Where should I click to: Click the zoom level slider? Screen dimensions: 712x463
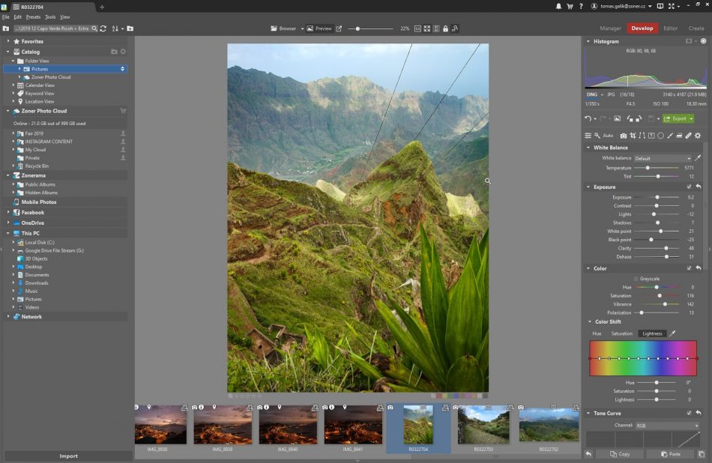coord(370,28)
